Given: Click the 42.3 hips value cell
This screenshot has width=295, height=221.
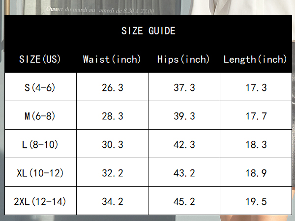Looking at the screenshot, I should [184, 144].
